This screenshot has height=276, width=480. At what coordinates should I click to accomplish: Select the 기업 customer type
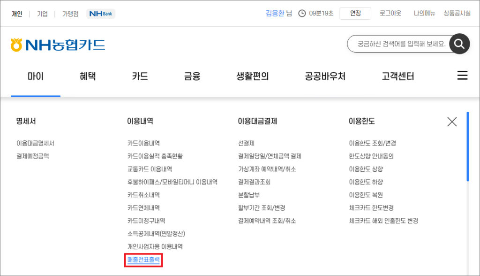click(x=42, y=14)
